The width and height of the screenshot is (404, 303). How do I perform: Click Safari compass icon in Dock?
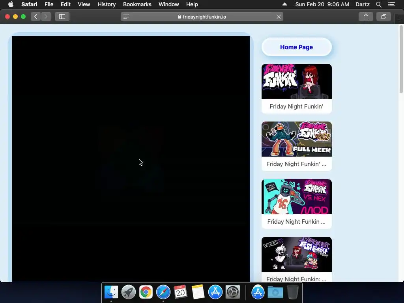(163, 292)
